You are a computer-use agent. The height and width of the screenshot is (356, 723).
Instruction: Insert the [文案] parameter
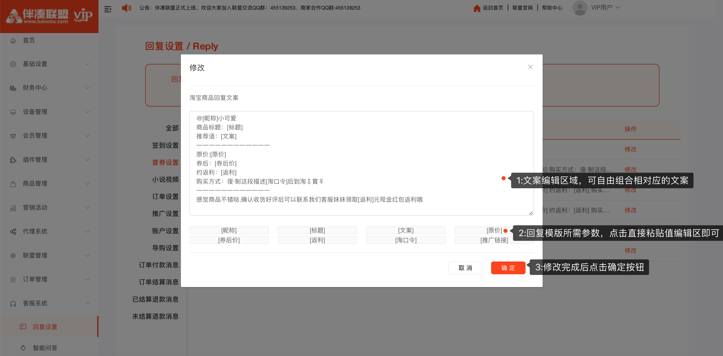(x=406, y=230)
